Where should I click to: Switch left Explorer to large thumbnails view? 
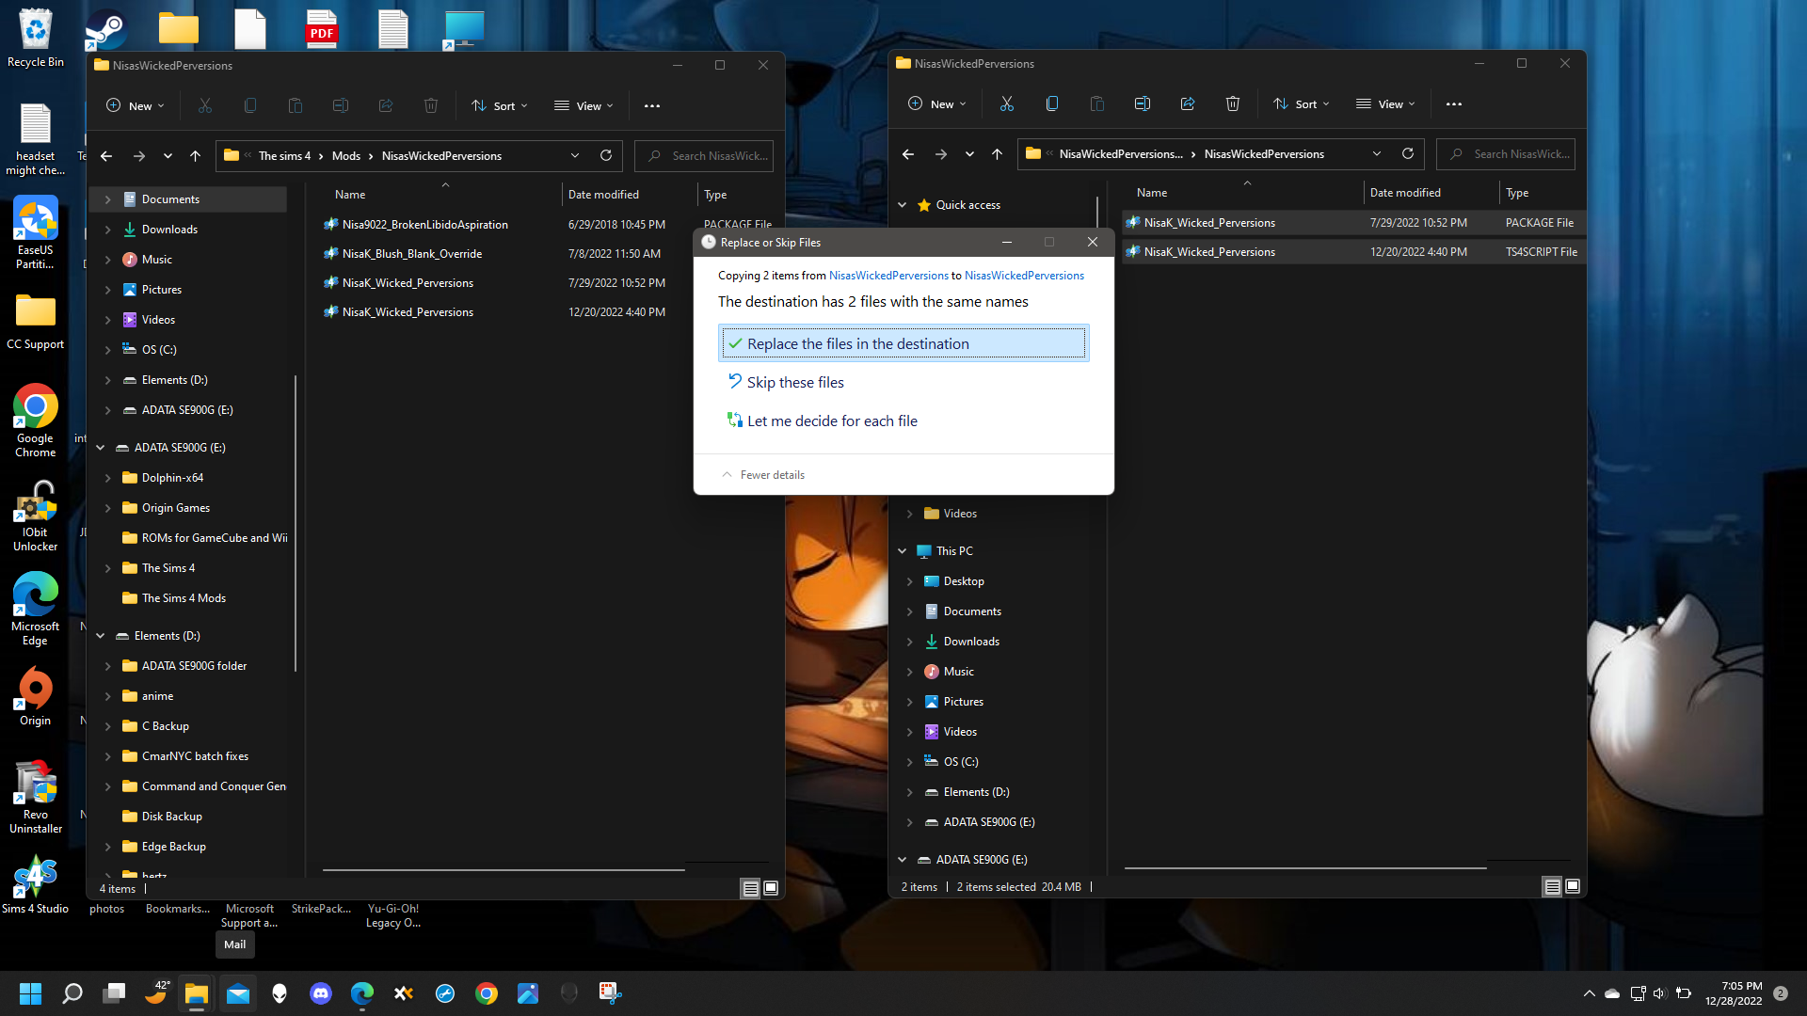[771, 888]
